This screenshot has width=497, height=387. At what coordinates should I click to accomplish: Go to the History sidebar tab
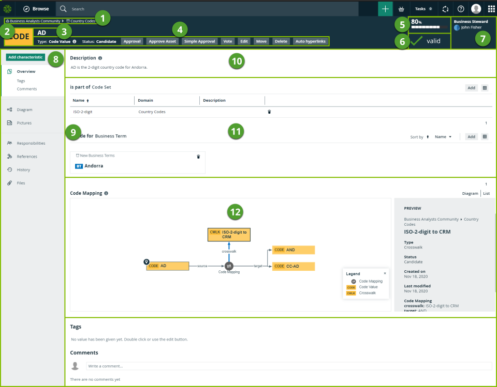[x=23, y=169]
